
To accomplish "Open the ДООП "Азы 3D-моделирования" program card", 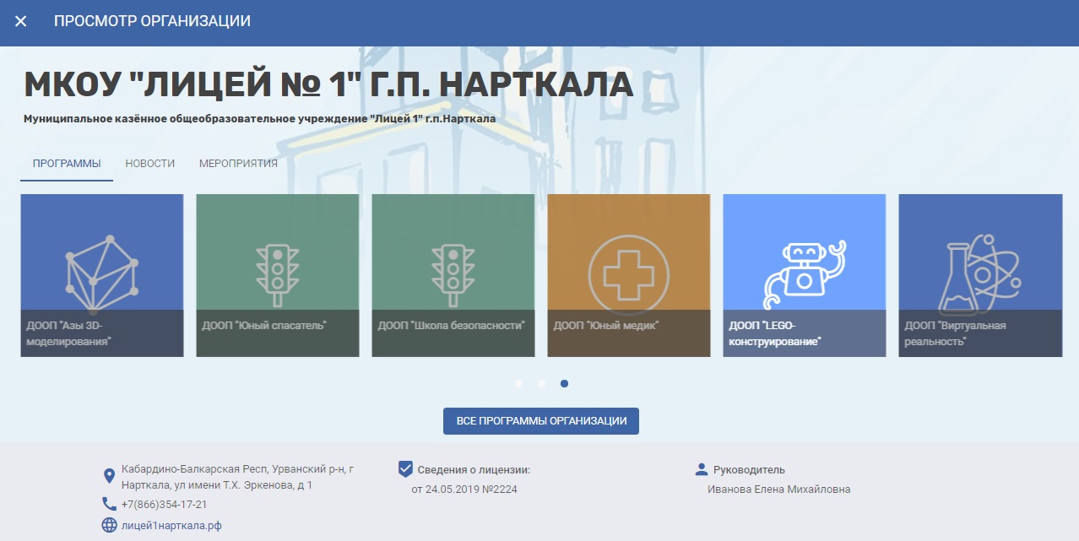I will [102, 275].
